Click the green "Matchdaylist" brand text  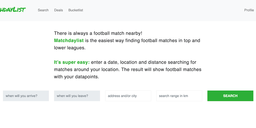click(x=69, y=40)
